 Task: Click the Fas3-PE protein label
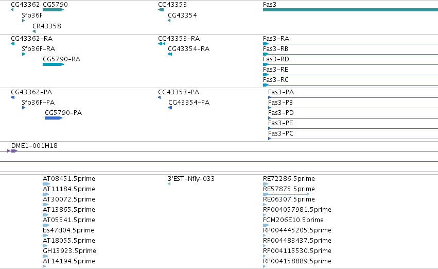tap(281, 123)
